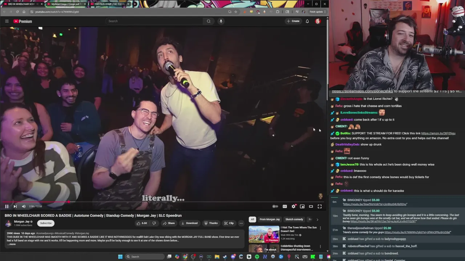This screenshot has height=261, width=465.
Task: Open File Explorer from the taskbar
Action: pos(217,257)
